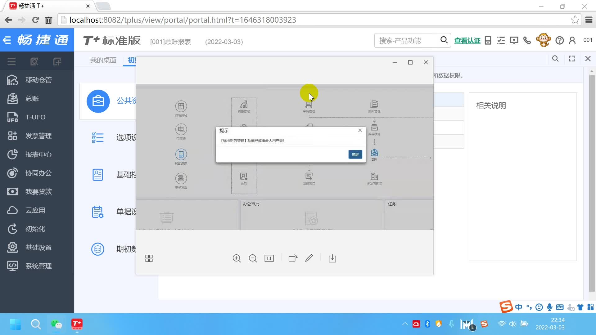The height and width of the screenshot is (335, 596).
Task: Open 我要贷款 in the sidebar
Action: (x=37, y=192)
